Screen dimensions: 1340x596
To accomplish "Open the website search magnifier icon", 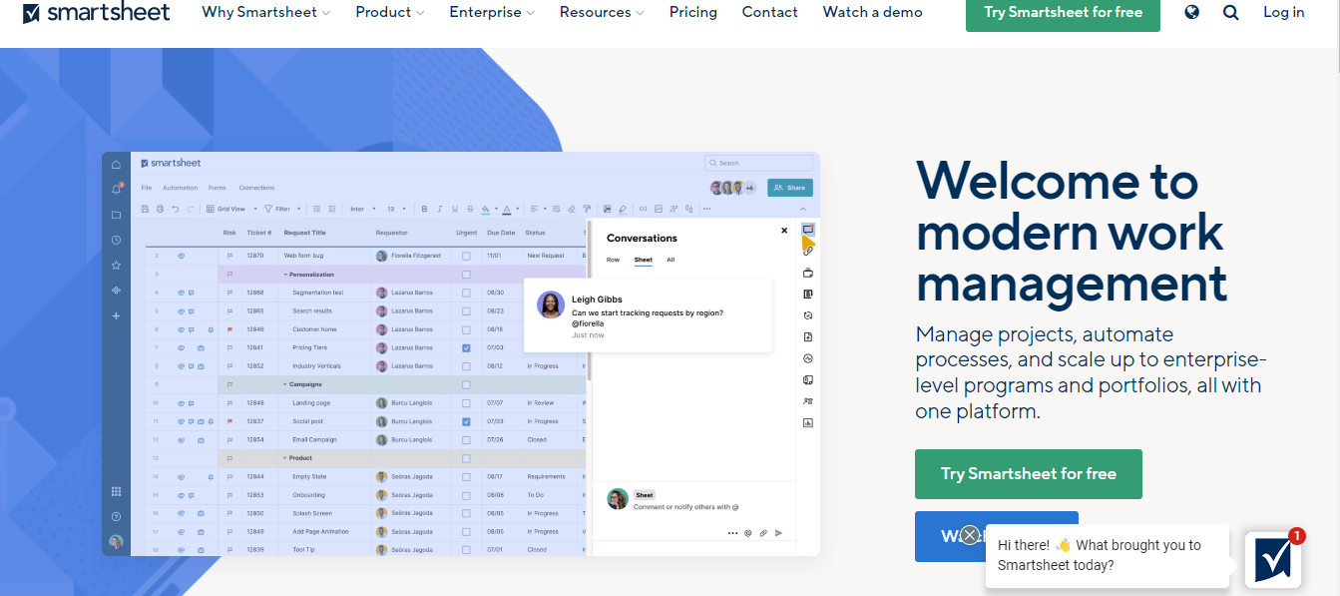I will [1230, 12].
